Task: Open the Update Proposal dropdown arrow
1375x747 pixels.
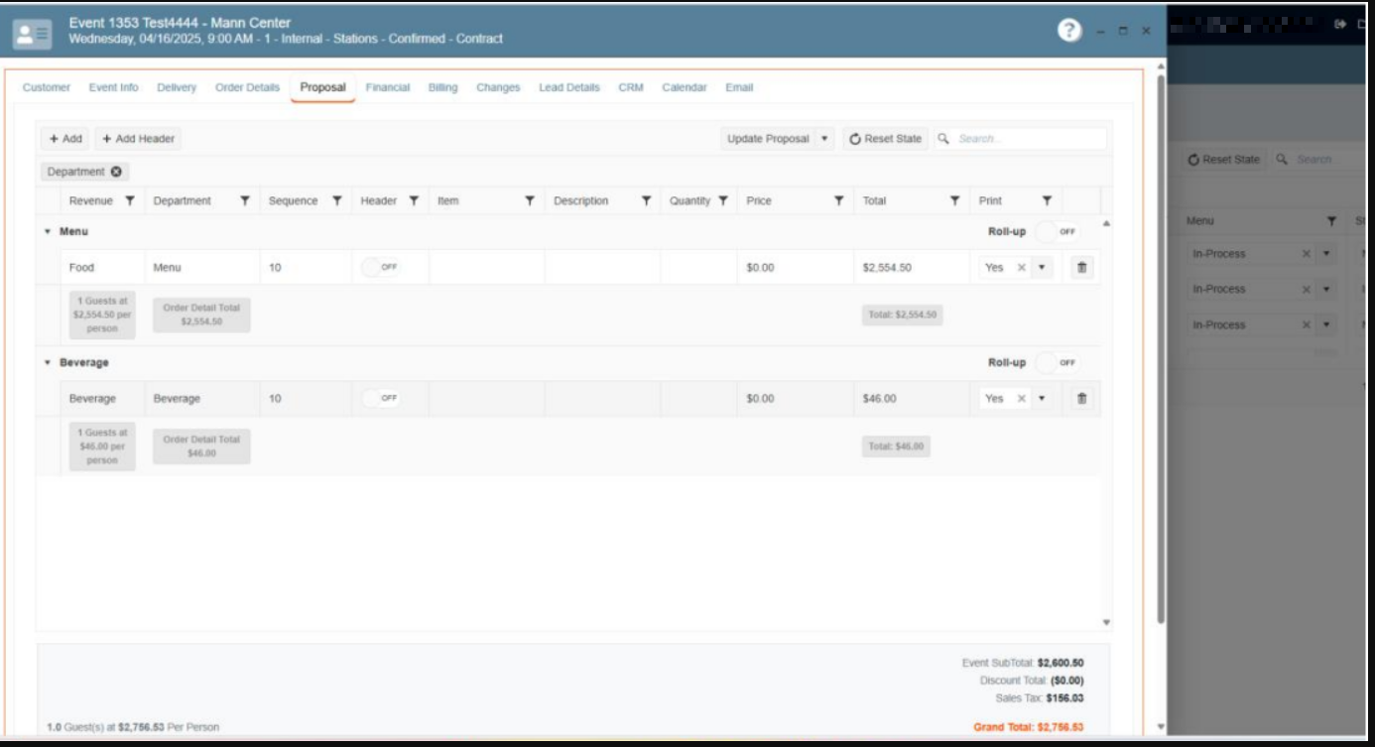Action: pos(823,139)
